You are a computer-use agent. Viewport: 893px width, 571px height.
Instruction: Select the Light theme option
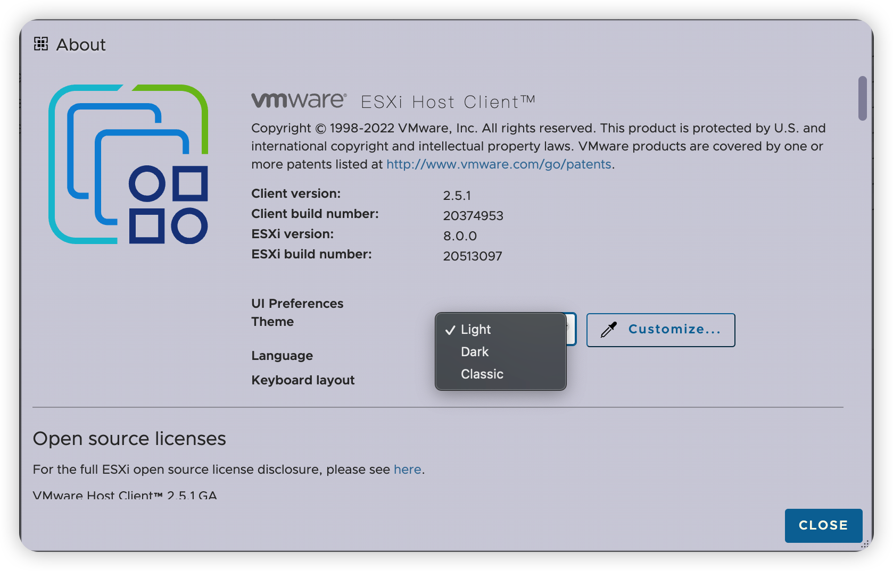tap(500, 330)
